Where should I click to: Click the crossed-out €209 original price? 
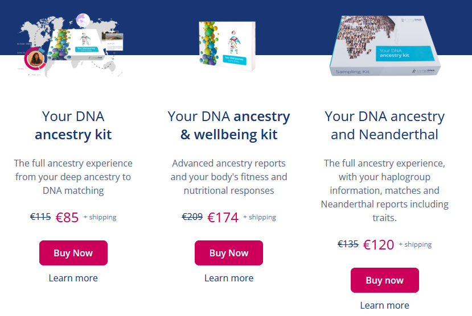pos(192,217)
